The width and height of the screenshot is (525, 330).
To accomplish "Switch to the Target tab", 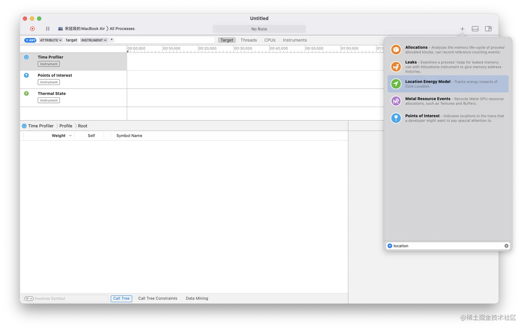I will pos(227,40).
